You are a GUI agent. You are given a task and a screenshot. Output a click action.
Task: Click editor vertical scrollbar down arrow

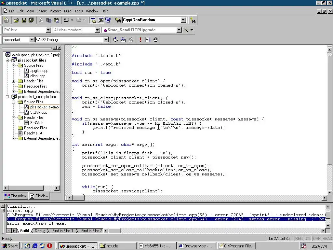[330, 193]
